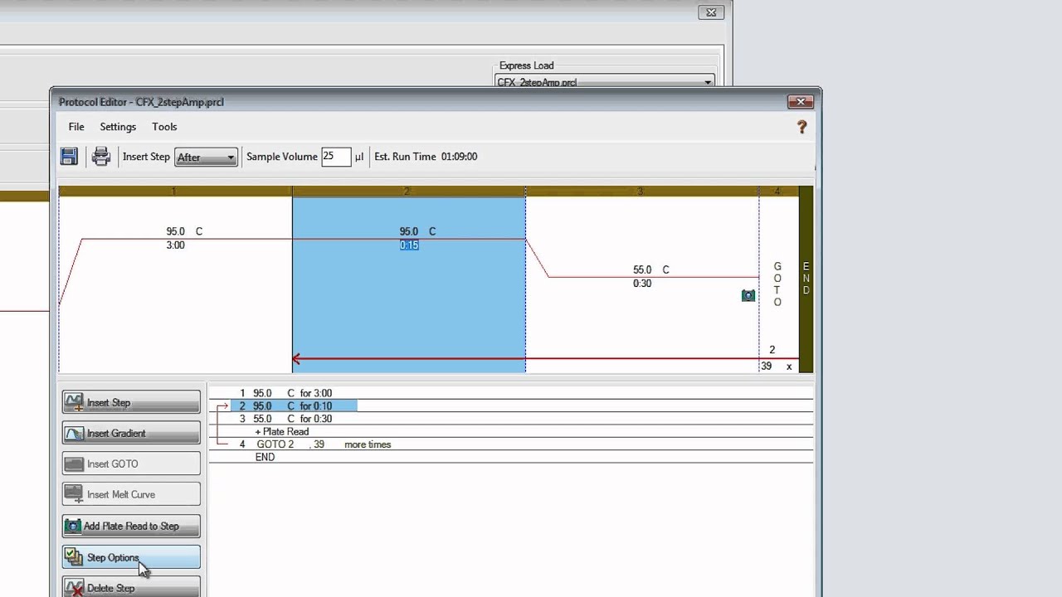Screen dimensions: 1062x597
Task: Select the 39 x repeat count in graph
Action: (776, 366)
